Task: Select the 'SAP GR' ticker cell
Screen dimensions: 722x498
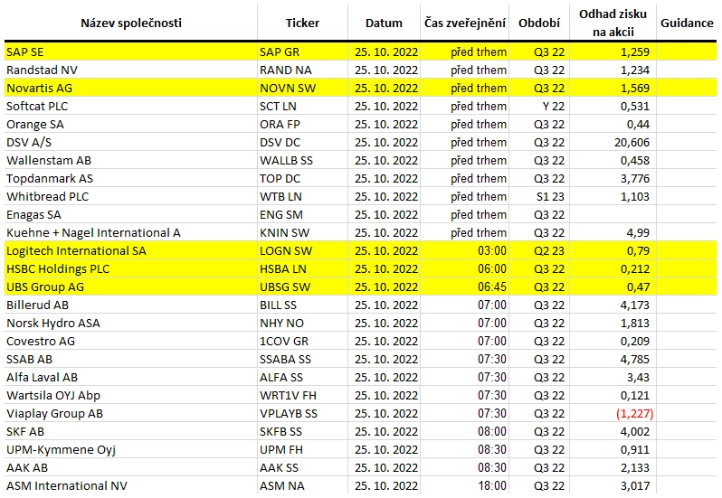Action: (302, 52)
